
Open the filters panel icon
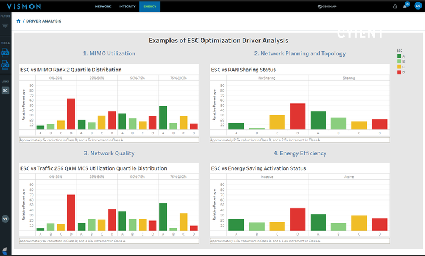click(x=5, y=26)
